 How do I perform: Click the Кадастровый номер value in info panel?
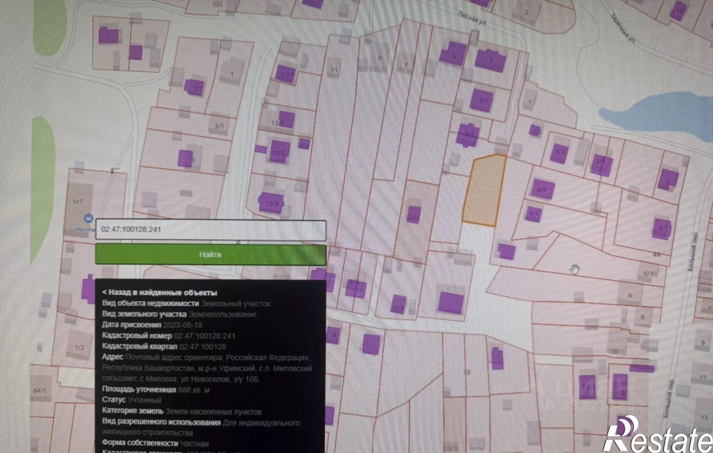point(205,336)
